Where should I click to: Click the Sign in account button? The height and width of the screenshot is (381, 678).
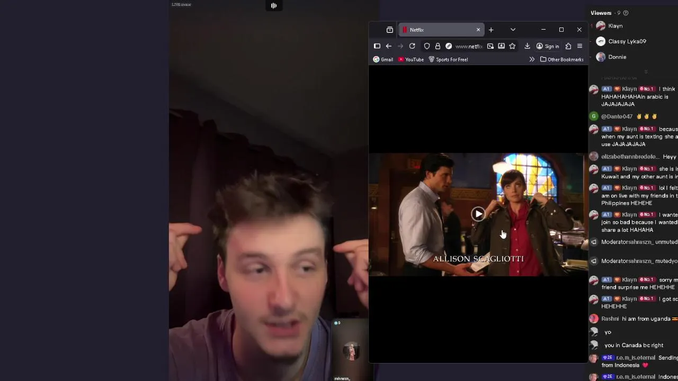pos(548,46)
